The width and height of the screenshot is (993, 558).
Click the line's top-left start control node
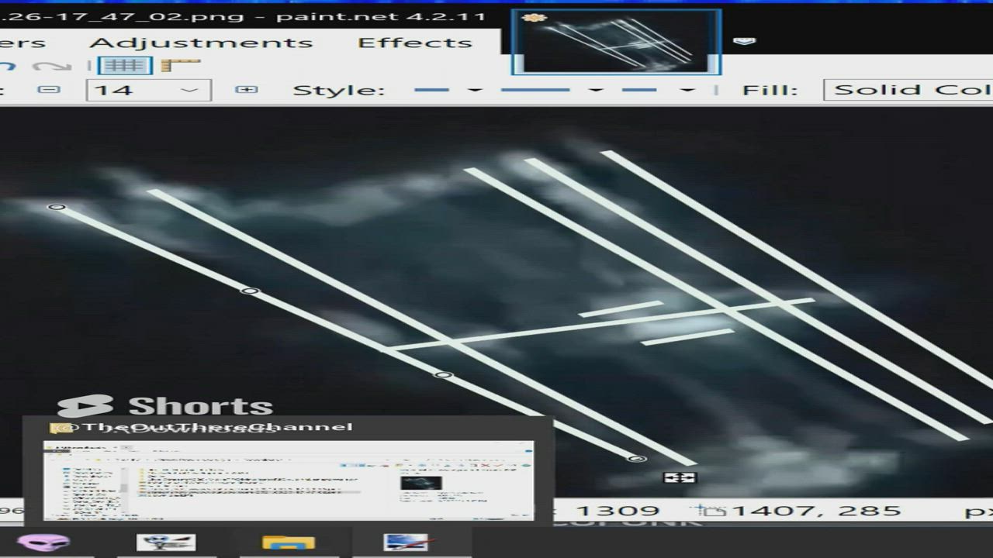pos(56,207)
